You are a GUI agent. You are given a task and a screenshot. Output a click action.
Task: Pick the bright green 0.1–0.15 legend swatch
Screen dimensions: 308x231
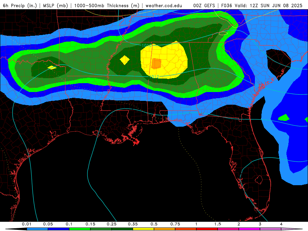click(80, 229)
